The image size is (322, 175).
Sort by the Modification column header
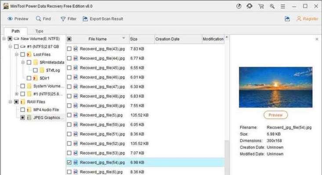(x=213, y=39)
